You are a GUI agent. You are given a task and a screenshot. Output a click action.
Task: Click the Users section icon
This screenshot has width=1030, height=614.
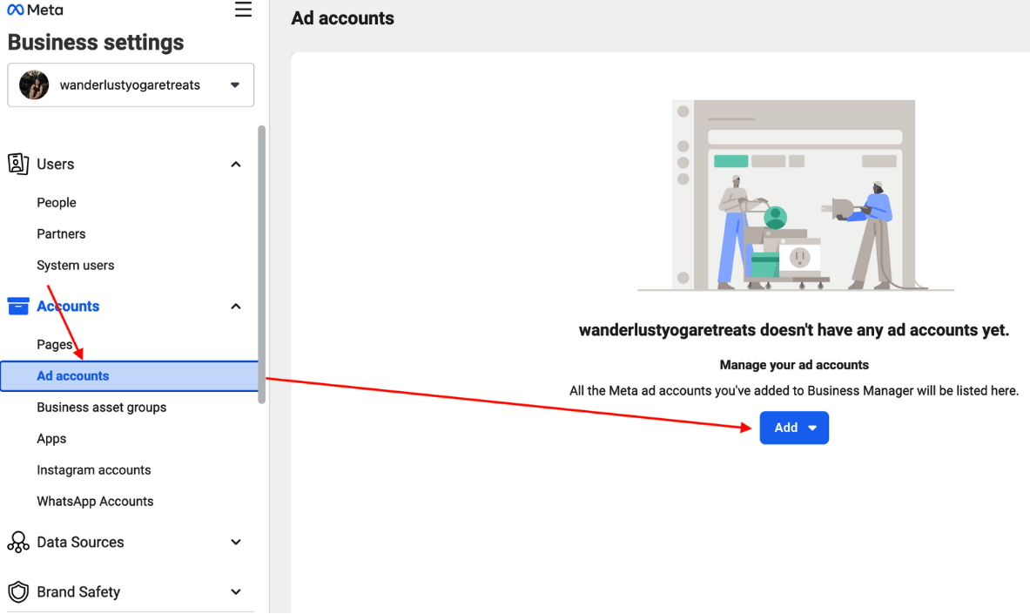click(18, 164)
